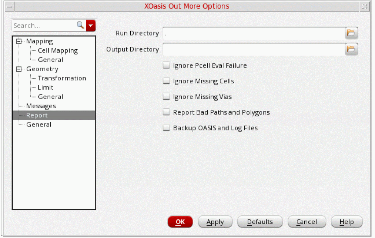Image resolution: width=375 pixels, height=238 pixels.
Task: Toggle Ignore Missing Vias checkbox
Action: point(166,96)
